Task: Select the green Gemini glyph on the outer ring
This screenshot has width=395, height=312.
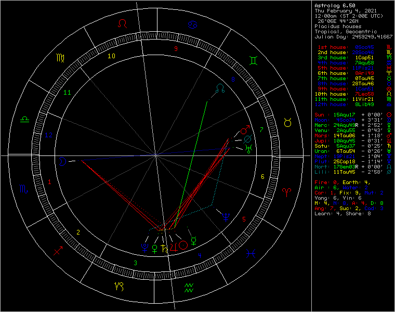Action: [x=253, y=61]
